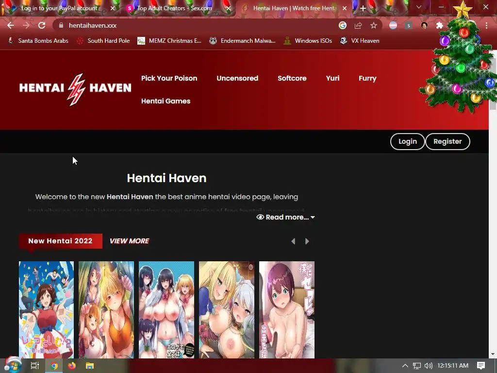497x373 pixels.
Task: Select the Furry menu item
Action: 367,78
